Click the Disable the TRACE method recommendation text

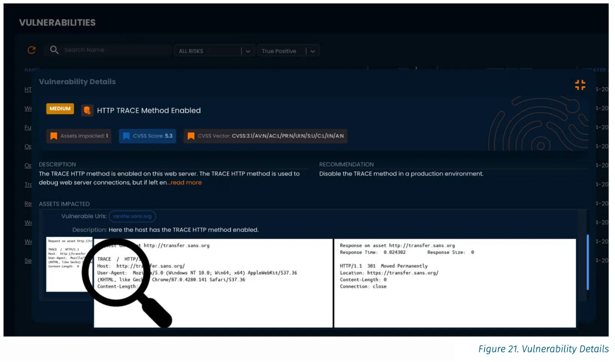tap(401, 174)
